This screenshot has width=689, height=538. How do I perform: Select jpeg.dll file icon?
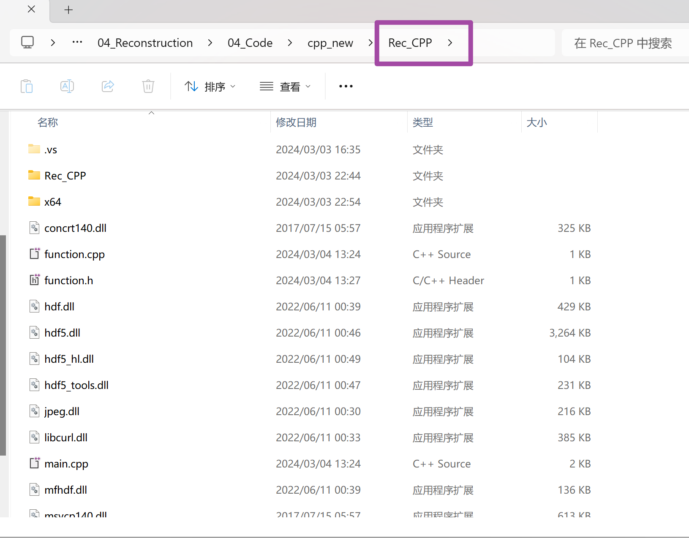tap(35, 411)
